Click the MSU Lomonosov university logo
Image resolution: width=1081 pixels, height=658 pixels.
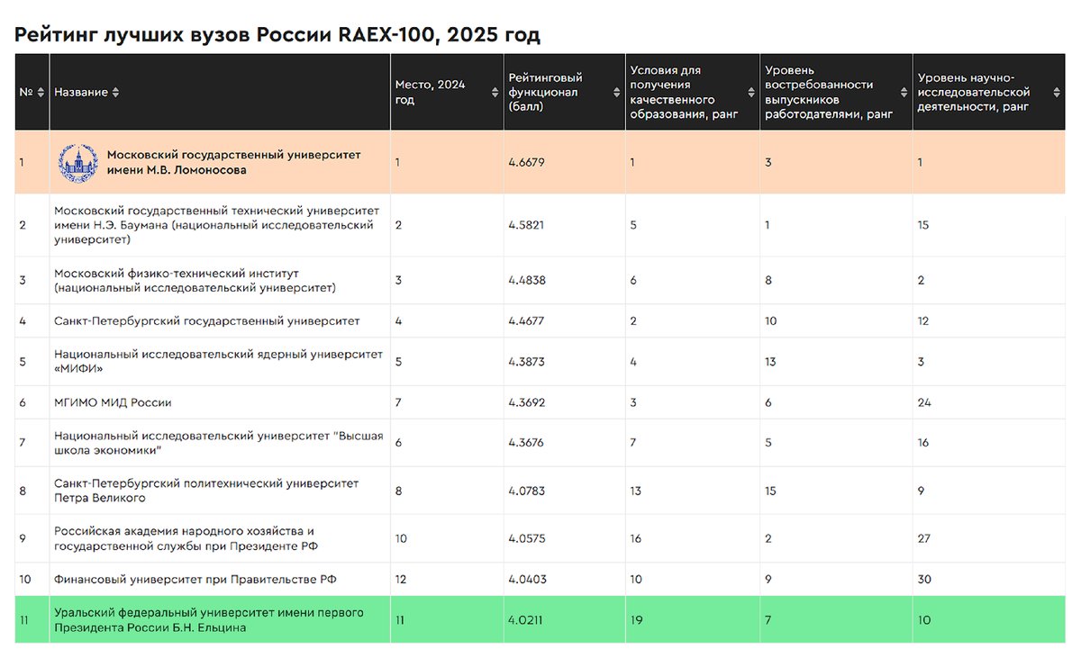point(77,162)
